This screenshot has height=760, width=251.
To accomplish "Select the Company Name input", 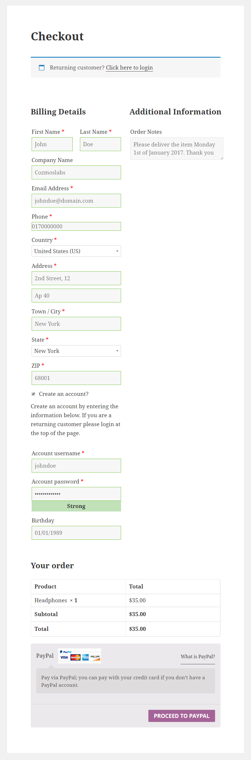I will [76, 172].
